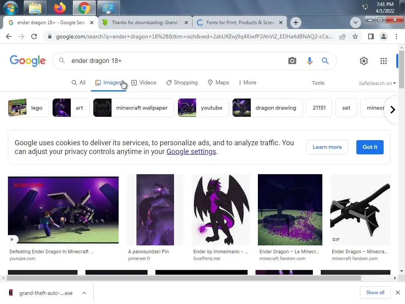Image resolution: width=405 pixels, height=304 pixels.
Task: Search by image with camera icon
Action: pyautogui.click(x=292, y=61)
